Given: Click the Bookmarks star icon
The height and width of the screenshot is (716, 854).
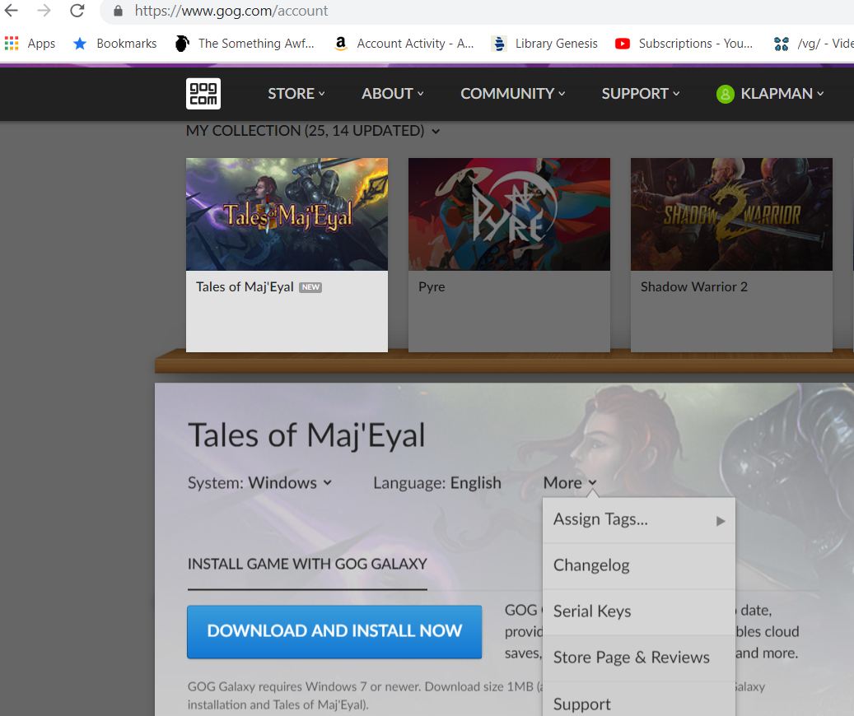Looking at the screenshot, I should click(x=80, y=43).
